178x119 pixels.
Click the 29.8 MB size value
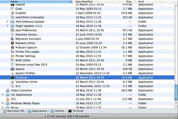click(127, 13)
